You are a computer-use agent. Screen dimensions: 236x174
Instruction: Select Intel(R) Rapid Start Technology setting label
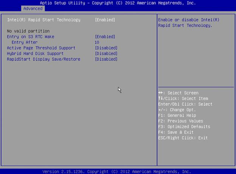pos(44,20)
